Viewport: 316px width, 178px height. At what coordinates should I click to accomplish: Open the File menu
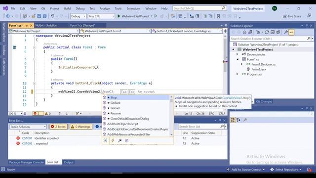(13, 8)
